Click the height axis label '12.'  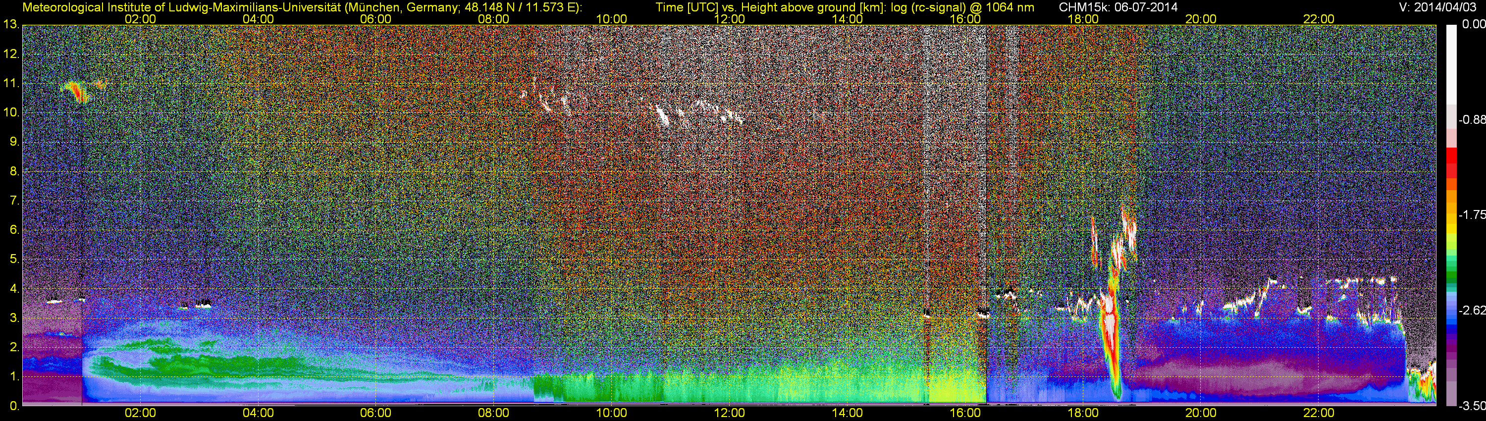(x=11, y=54)
